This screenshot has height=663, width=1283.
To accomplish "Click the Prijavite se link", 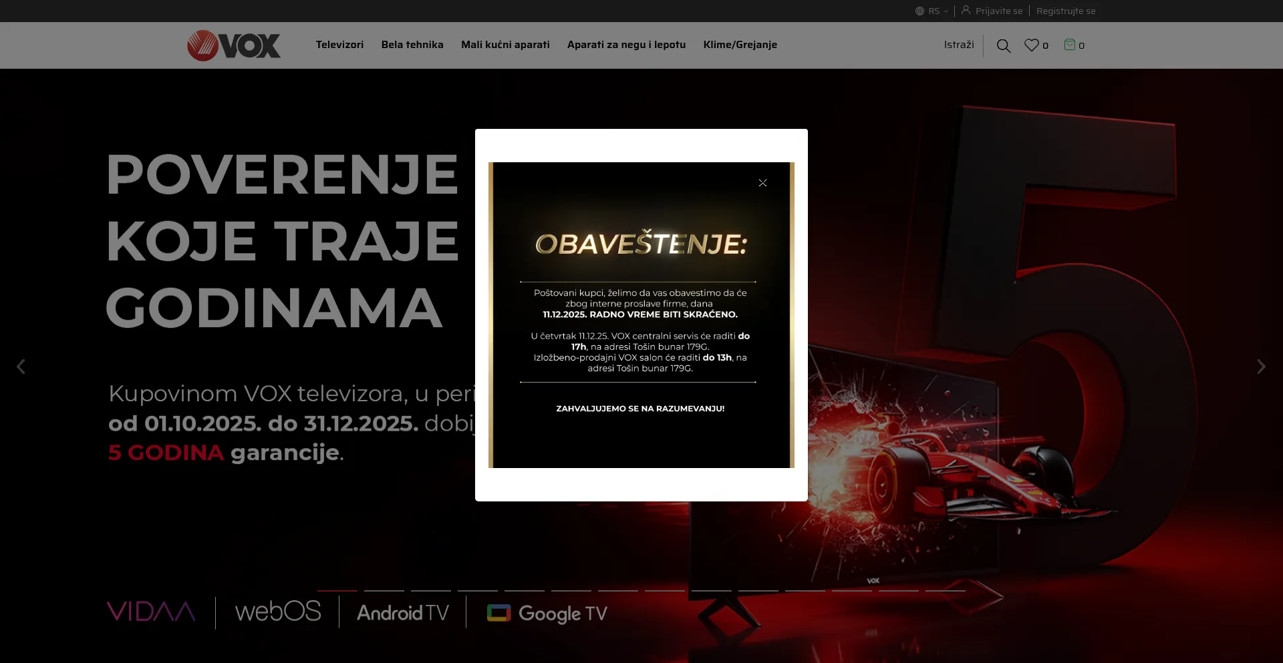I will pos(998,11).
